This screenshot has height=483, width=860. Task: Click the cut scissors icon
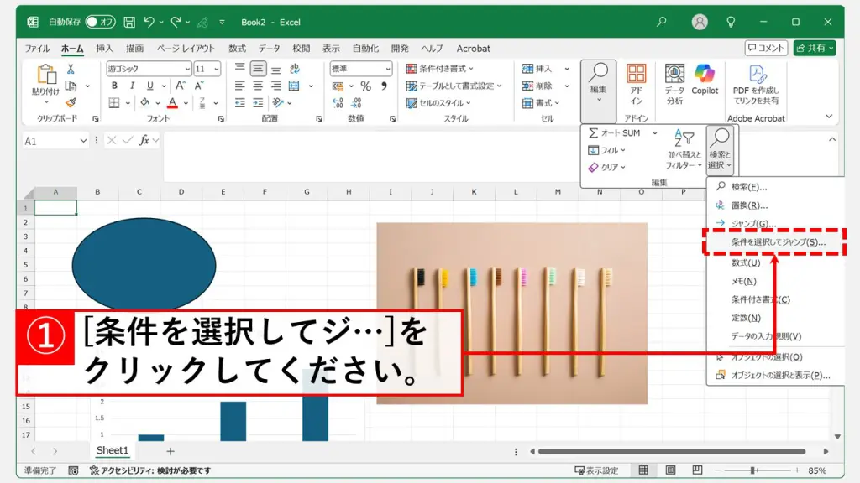tap(71, 69)
